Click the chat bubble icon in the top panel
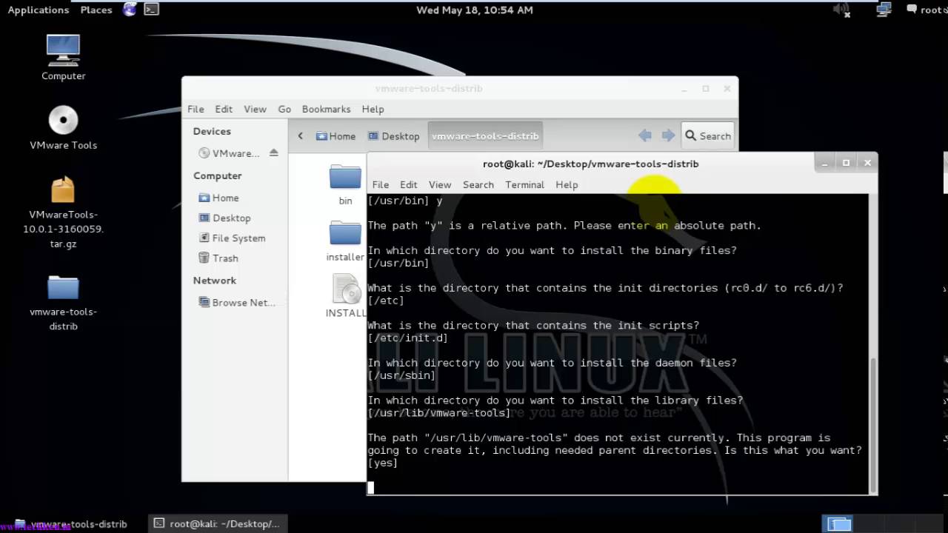Viewport: 948px width, 533px height. click(911, 10)
